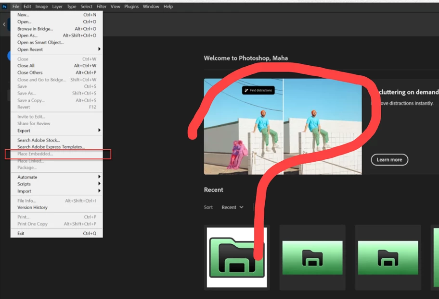Image resolution: width=439 pixels, height=299 pixels.
Task: Open the Edit menu
Action: pos(27,6)
